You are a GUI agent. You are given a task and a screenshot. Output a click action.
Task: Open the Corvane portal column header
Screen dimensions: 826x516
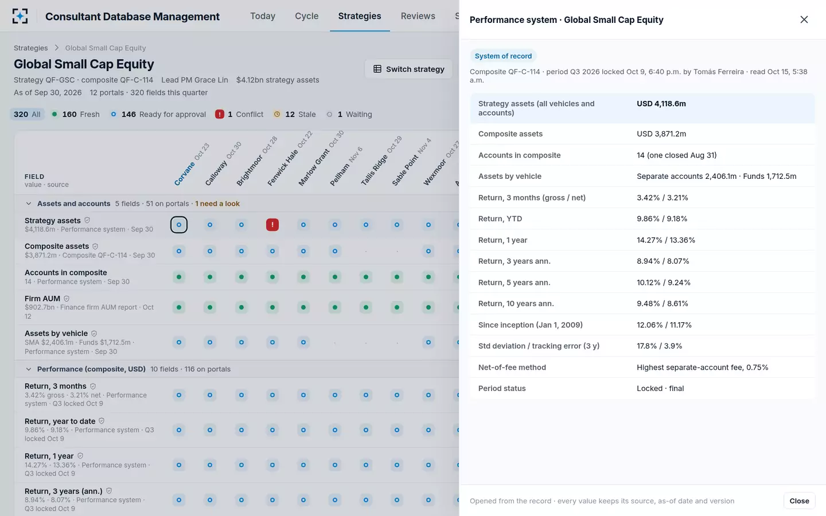point(192,165)
